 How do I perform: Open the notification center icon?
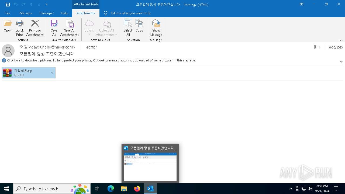pos(336,189)
